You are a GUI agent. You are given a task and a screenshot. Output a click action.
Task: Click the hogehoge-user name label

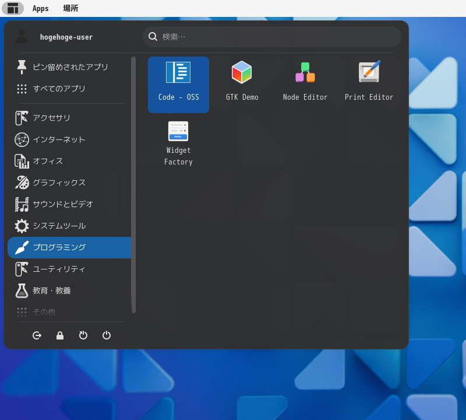tap(66, 37)
